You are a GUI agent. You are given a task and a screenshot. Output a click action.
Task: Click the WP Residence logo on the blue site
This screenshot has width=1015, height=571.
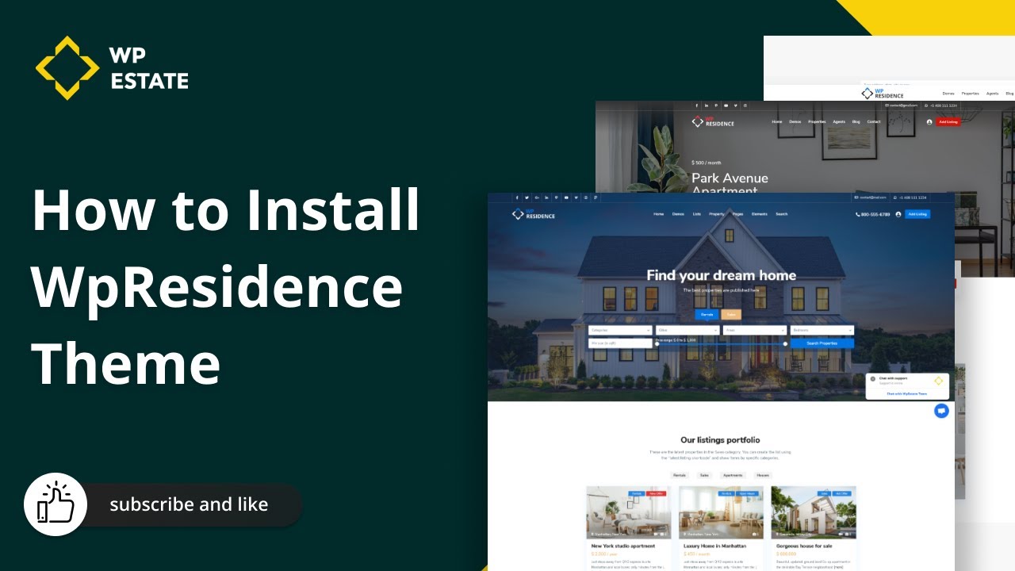(x=534, y=214)
